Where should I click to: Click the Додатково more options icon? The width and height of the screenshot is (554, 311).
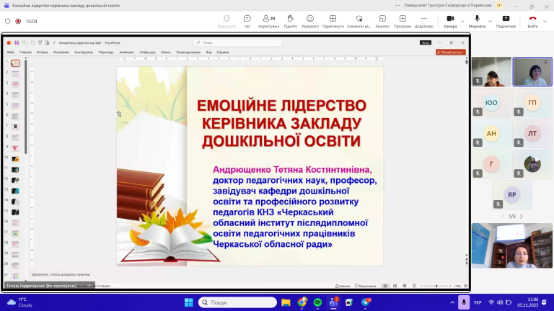423,20
